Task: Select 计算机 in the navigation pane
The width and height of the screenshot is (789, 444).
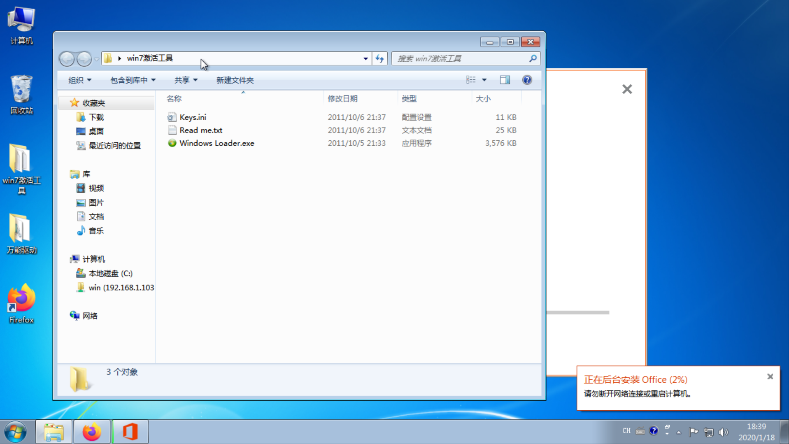Action: point(94,259)
